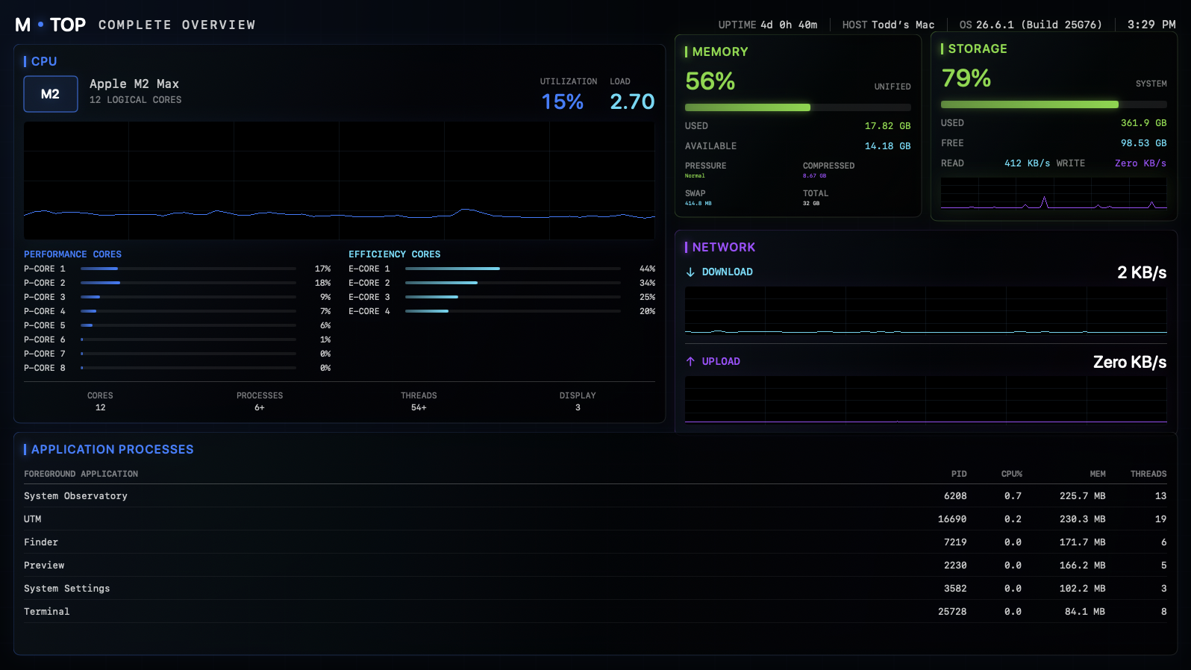Click the 17.82 GB used memory value
The width and height of the screenshot is (1191, 670).
(x=887, y=126)
